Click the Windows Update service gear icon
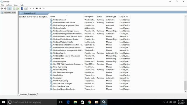187x105 pixels. [x=51, y=61]
